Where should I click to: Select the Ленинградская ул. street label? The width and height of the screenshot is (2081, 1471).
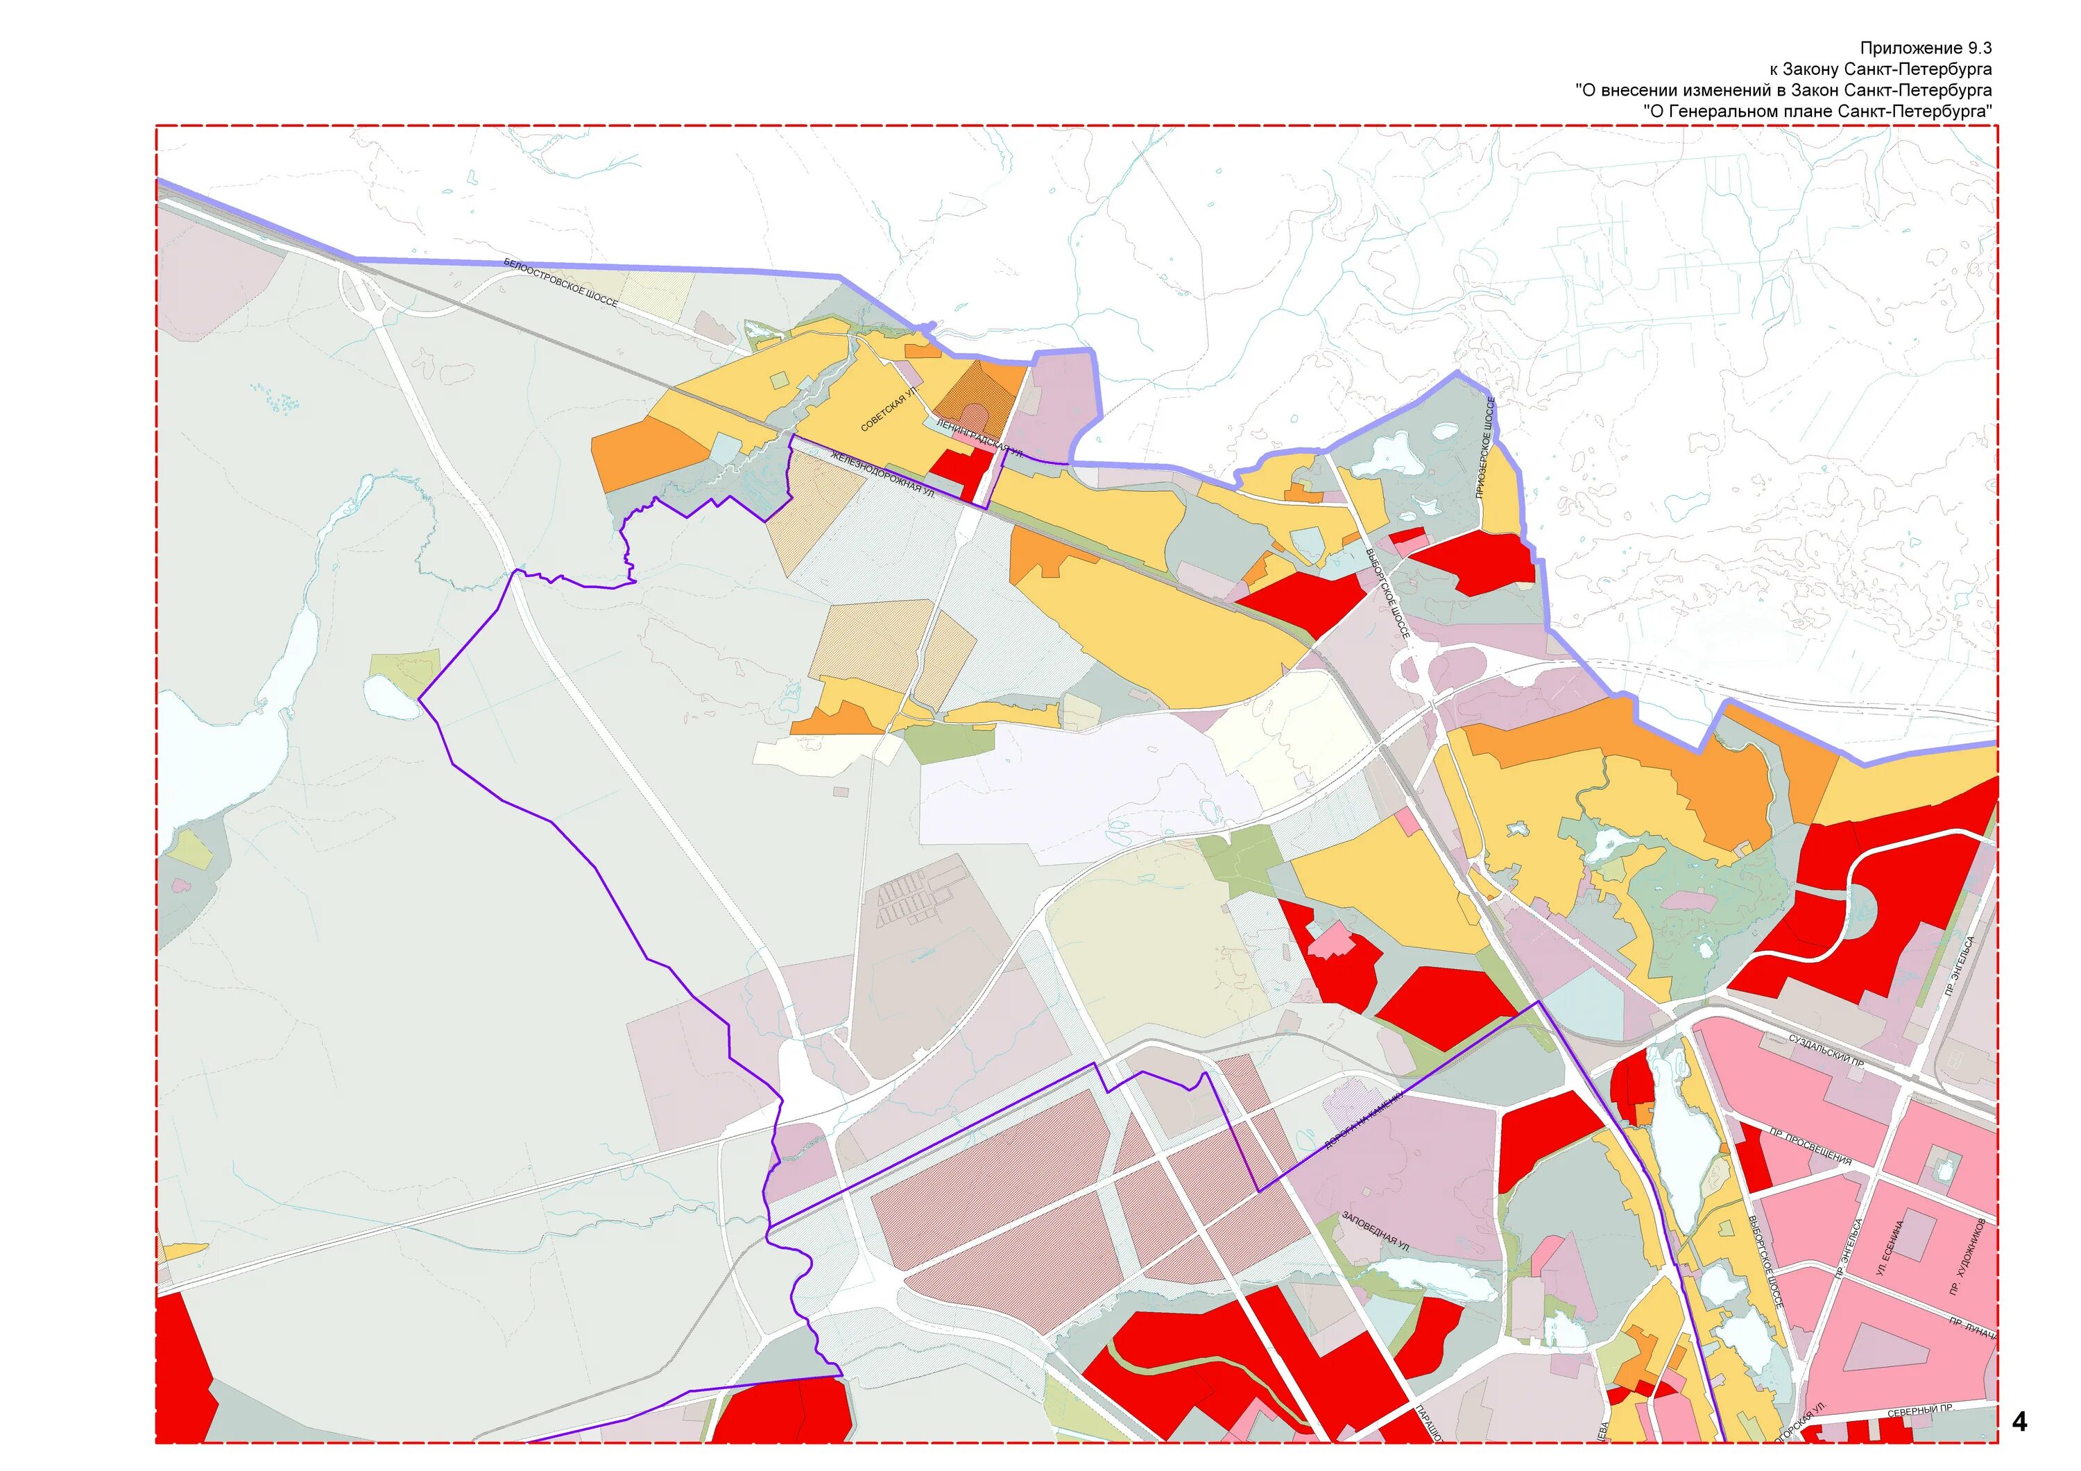979,439
